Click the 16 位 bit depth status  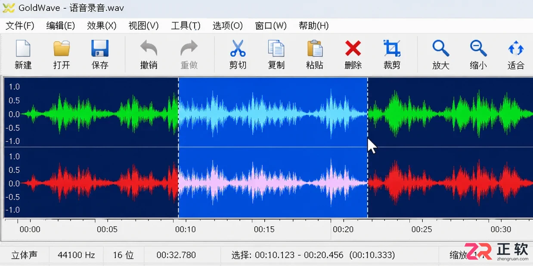click(123, 255)
